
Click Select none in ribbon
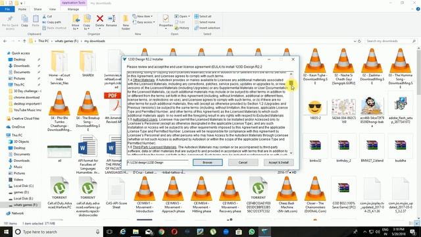pos(205,22)
